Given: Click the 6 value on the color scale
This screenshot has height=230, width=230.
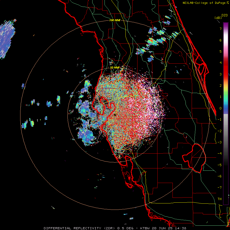Looking at the screenshot, I should click(221, 40).
